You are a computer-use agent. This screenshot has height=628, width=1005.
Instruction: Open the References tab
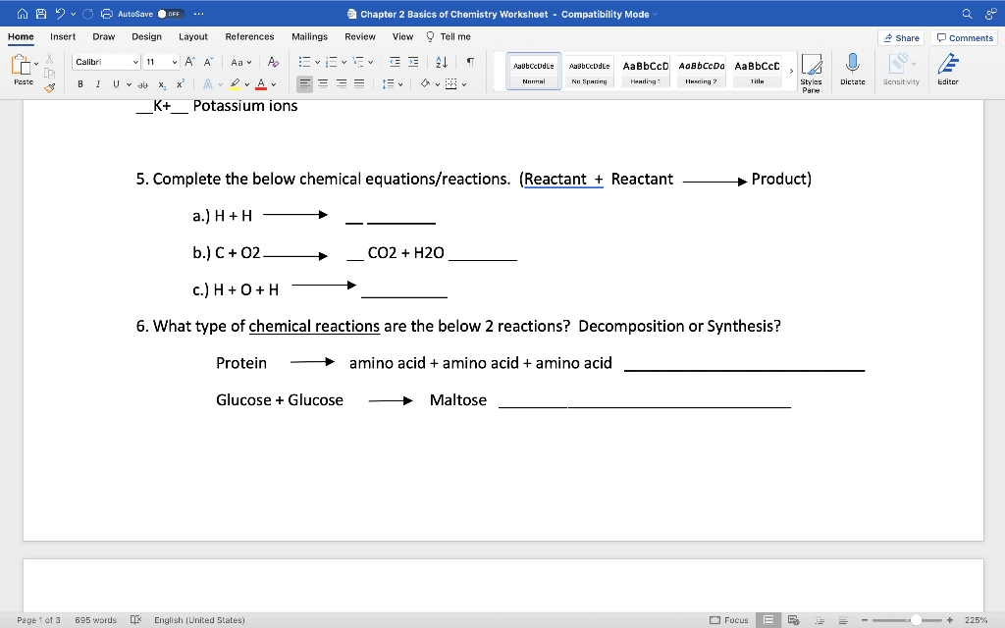coord(249,36)
